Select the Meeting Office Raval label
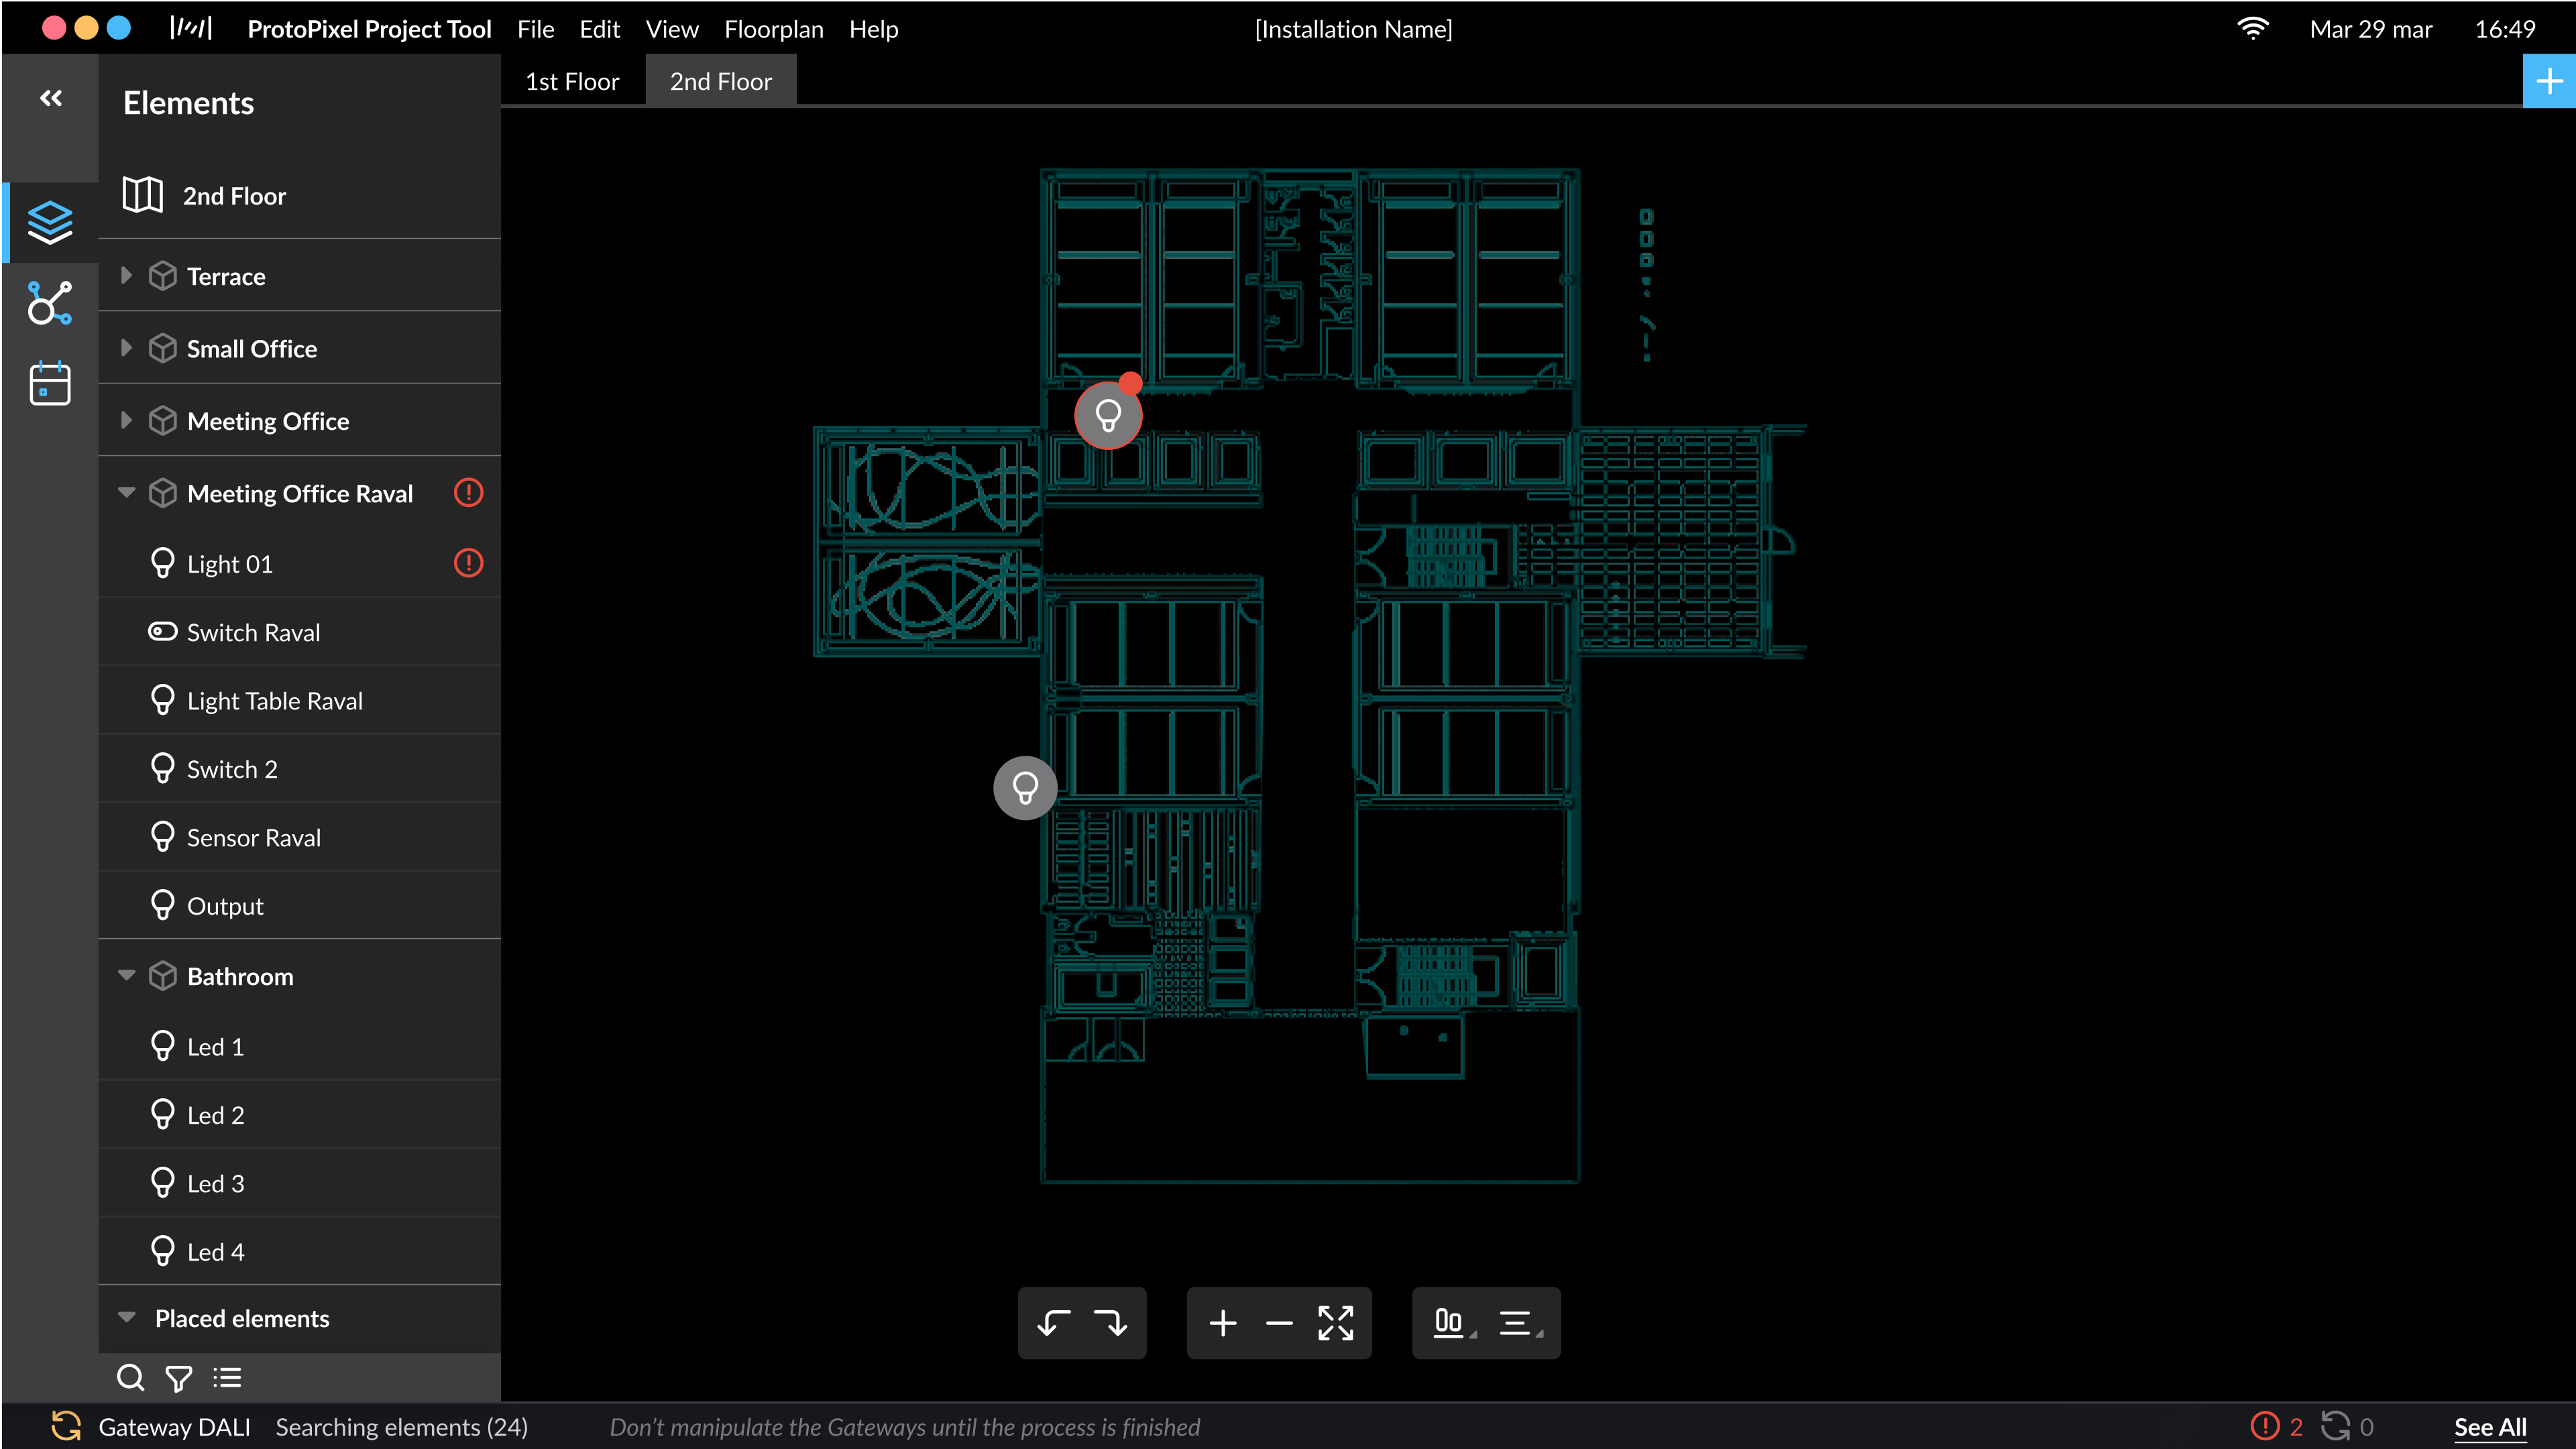Viewport: 2576px width, 1449px height. click(299, 493)
